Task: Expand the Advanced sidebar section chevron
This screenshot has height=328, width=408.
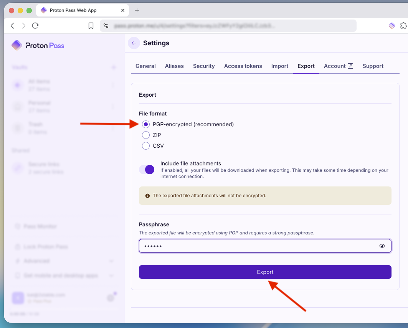Action: (x=111, y=261)
